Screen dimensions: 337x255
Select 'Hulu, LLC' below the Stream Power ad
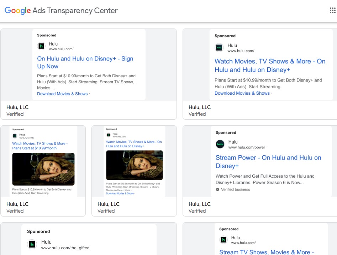pyautogui.click(x=200, y=204)
